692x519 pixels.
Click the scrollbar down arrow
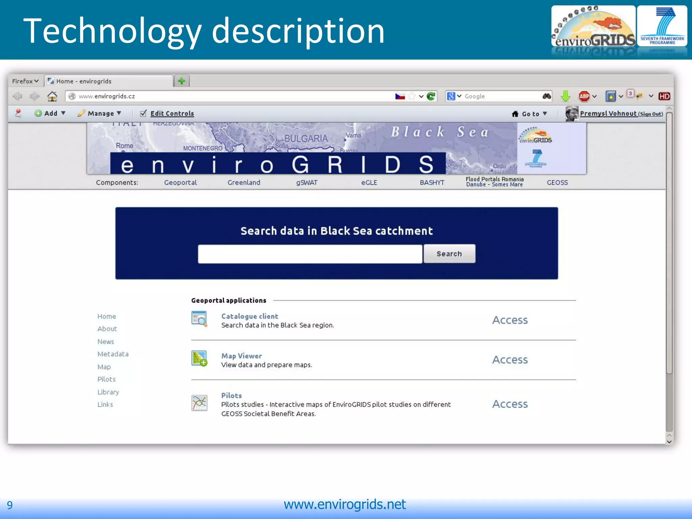(x=669, y=441)
